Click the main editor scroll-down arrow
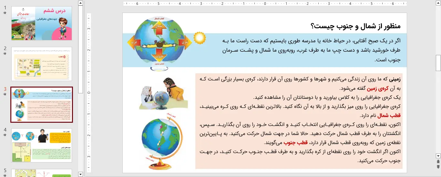441x177 pixels. tap(438, 156)
